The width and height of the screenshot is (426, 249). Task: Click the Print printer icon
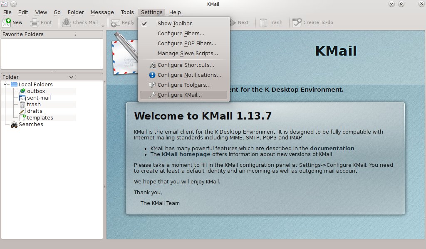click(x=35, y=23)
